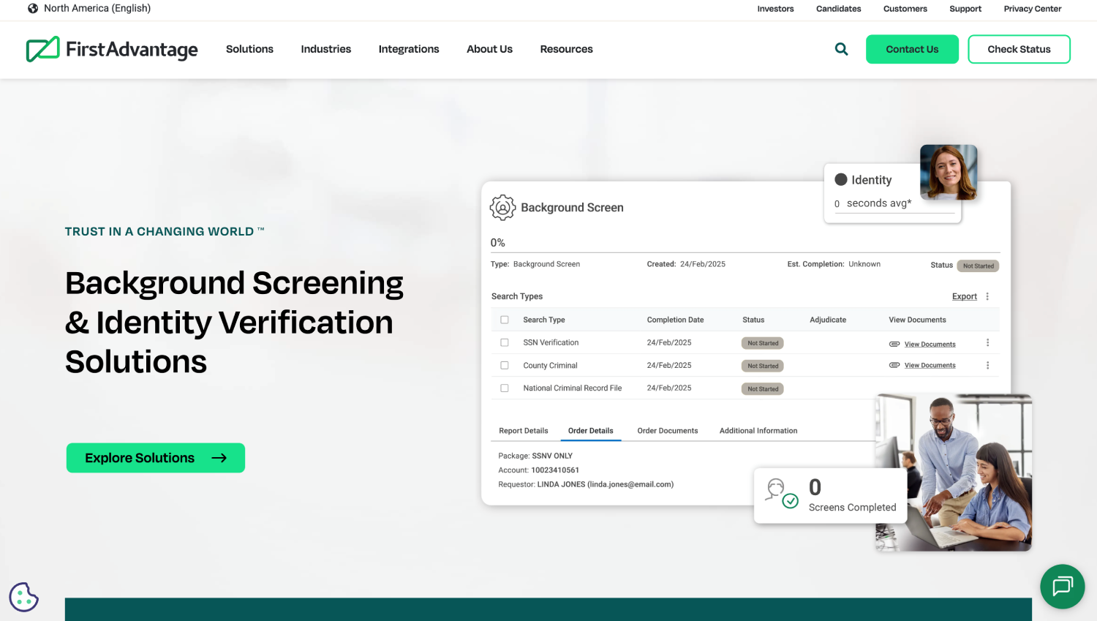The image size is (1097, 621).
Task: Click the "Background Screening & Identity Verification Solutions" headline
Action: point(235,323)
